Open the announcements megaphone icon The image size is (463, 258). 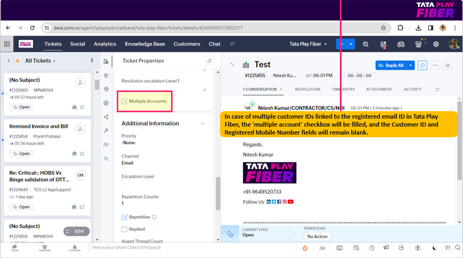tap(386, 248)
